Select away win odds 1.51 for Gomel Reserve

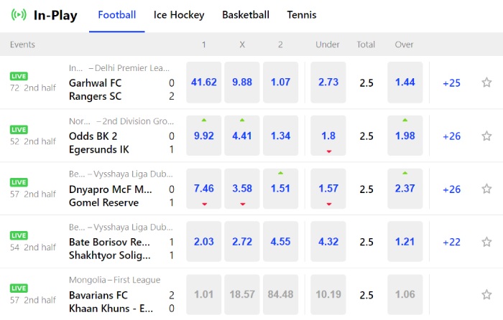click(280, 189)
